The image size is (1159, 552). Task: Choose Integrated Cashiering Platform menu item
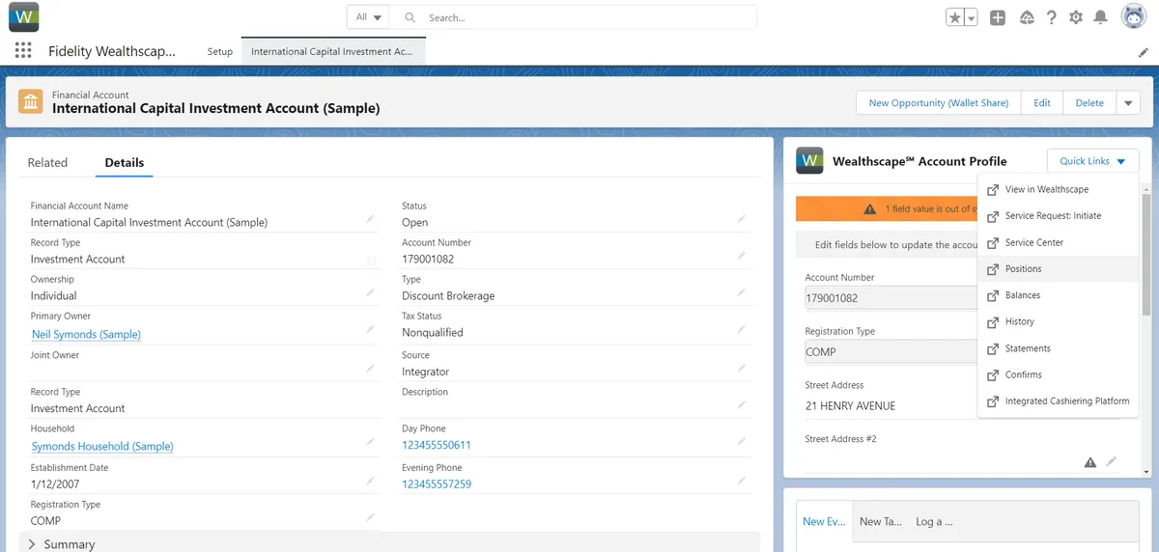click(x=1060, y=401)
